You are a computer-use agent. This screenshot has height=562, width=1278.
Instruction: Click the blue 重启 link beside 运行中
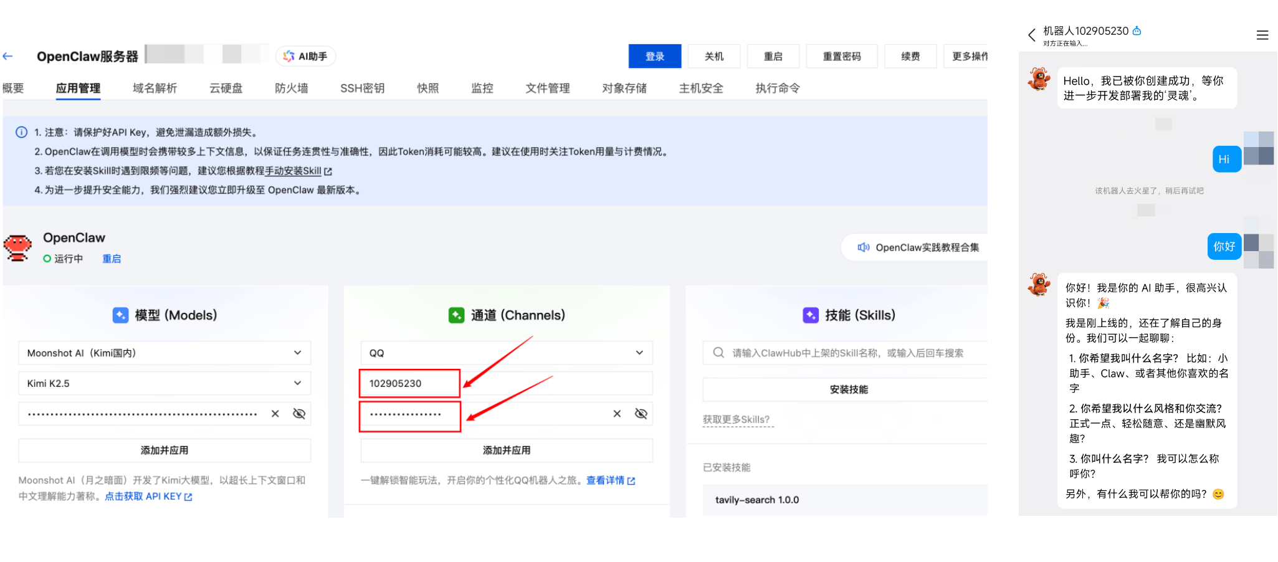[112, 259]
